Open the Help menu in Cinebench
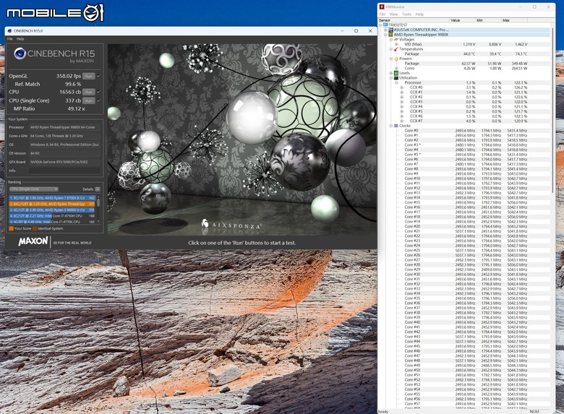This screenshot has width=564, height=414. [20, 39]
